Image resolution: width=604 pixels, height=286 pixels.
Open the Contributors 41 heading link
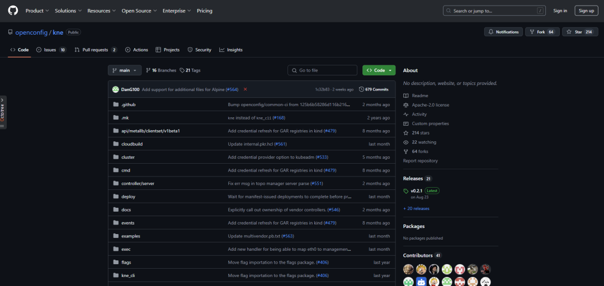coord(422,255)
